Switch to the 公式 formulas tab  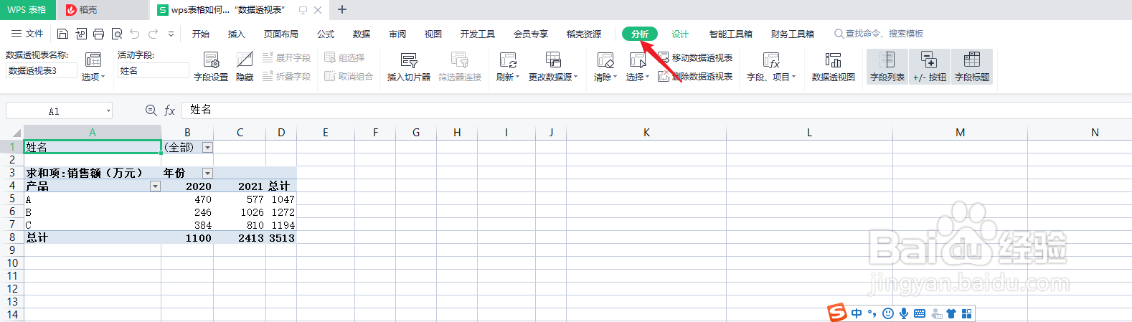tap(326, 34)
